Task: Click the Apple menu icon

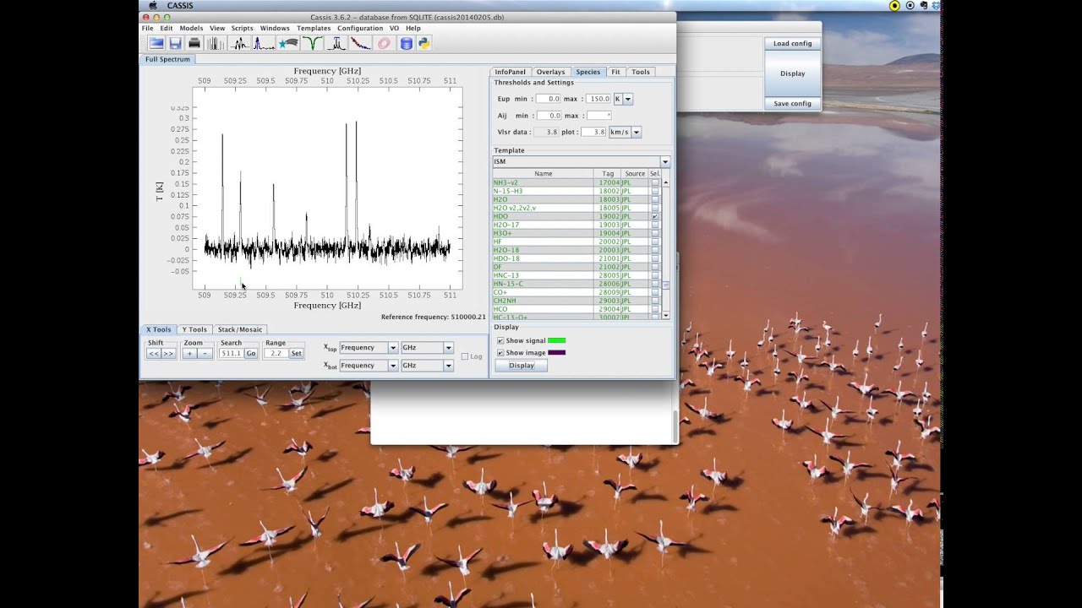Action: [x=153, y=5]
